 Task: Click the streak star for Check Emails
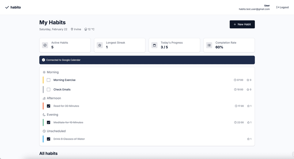[248, 90]
